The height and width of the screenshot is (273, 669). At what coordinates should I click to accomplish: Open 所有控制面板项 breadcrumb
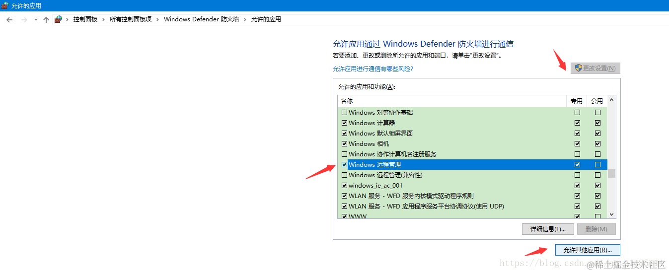pos(131,19)
